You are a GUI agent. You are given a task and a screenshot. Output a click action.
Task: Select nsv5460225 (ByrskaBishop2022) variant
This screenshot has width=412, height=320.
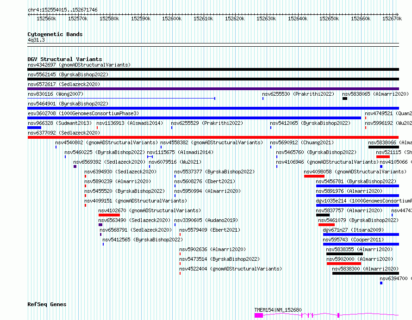(x=105, y=152)
